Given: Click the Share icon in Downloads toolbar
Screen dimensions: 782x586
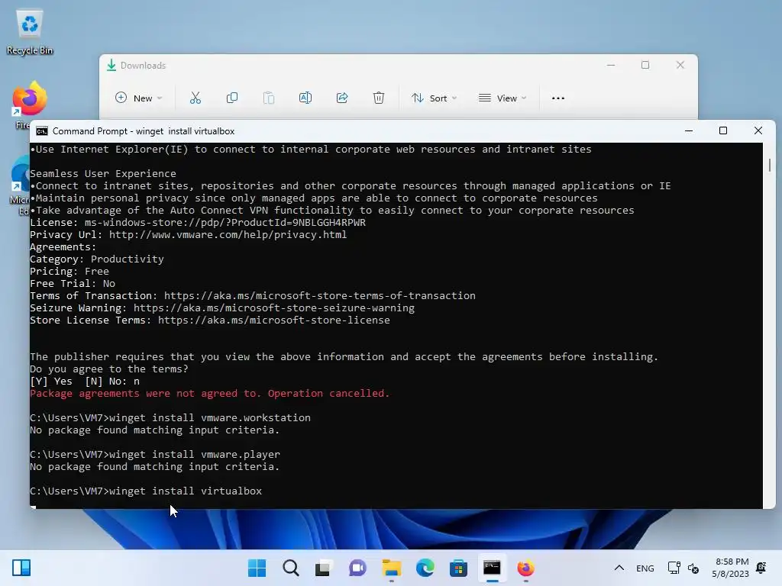Looking at the screenshot, I should click(342, 98).
